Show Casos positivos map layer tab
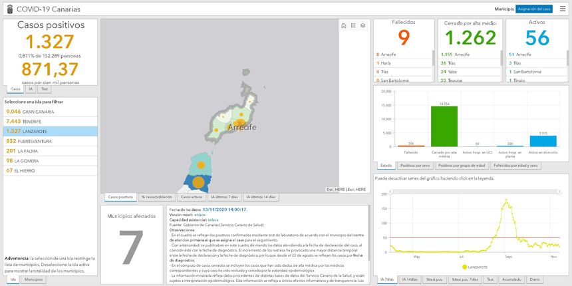The image size is (572, 286). click(120, 198)
